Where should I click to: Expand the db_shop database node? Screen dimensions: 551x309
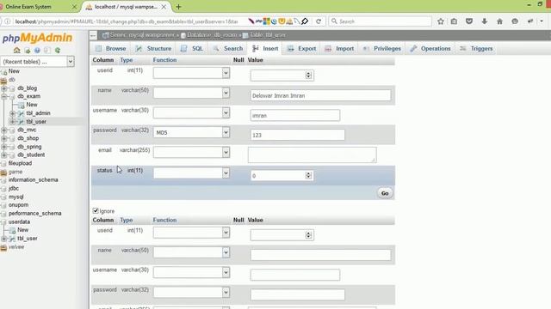coord(3,138)
